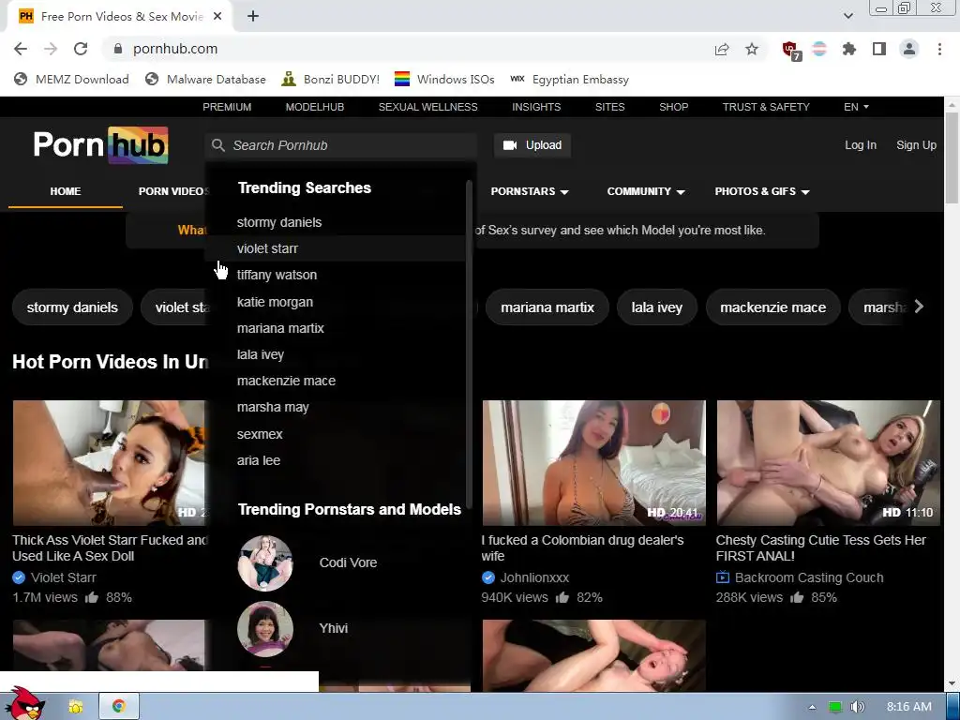Expand the PORNSTARS nav dropdown
Viewport: 960px width, 720px height.
tap(530, 191)
